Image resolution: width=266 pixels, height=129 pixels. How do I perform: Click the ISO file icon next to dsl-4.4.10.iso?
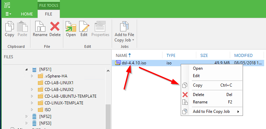(118, 63)
